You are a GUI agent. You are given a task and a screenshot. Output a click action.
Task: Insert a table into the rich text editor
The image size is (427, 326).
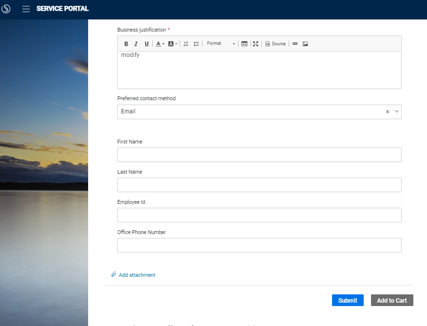pyautogui.click(x=244, y=43)
